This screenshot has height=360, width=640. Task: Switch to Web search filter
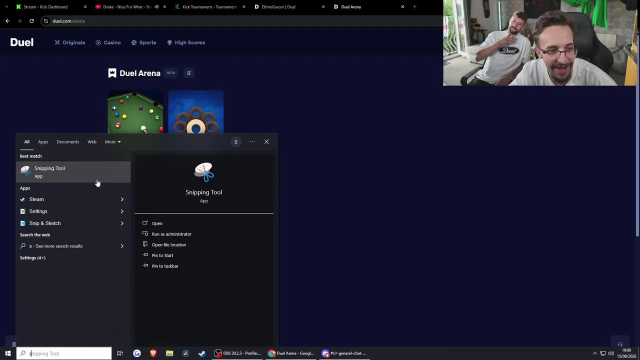click(x=92, y=142)
